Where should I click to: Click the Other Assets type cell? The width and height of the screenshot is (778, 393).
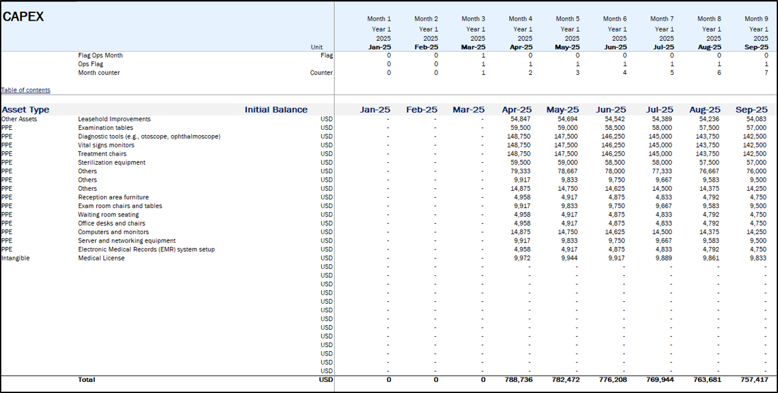(x=19, y=120)
